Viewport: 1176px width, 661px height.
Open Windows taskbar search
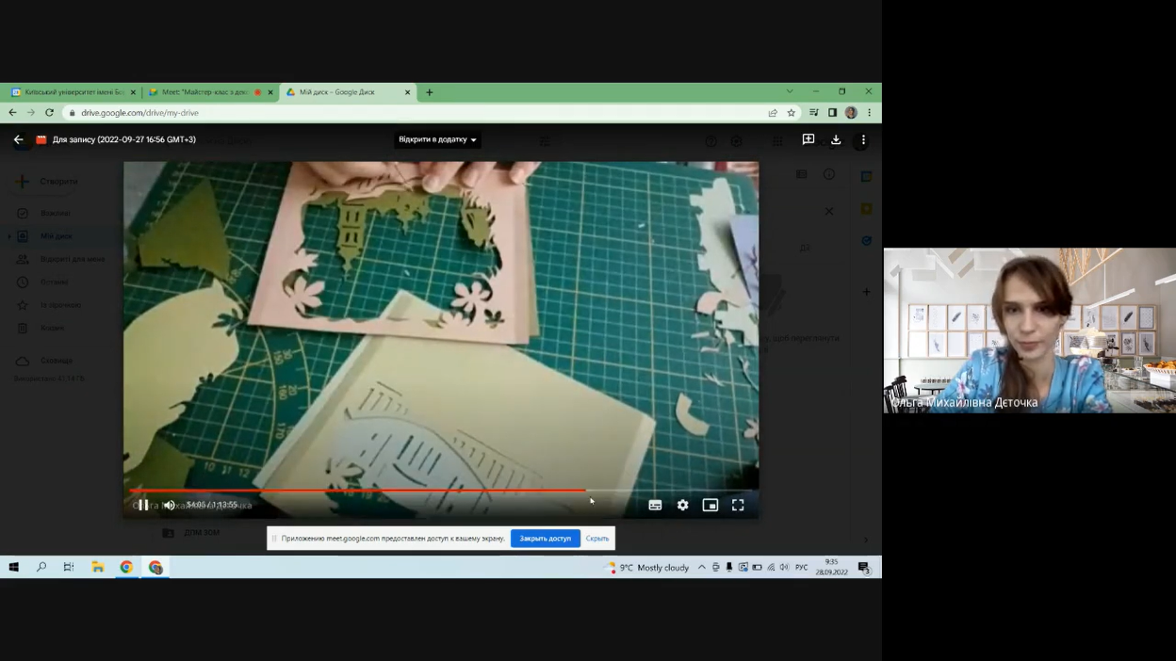(41, 567)
